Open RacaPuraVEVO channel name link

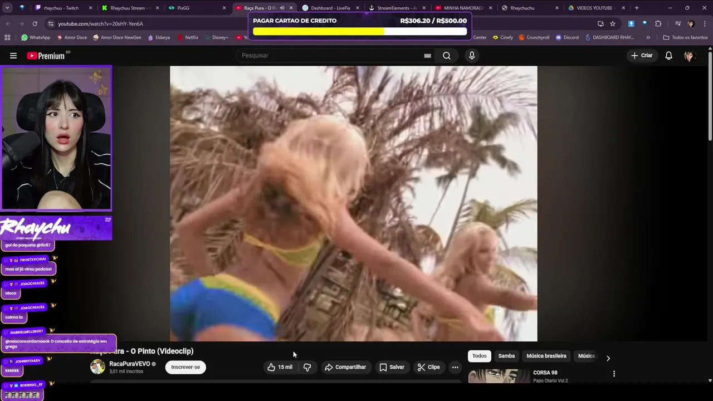tap(129, 364)
